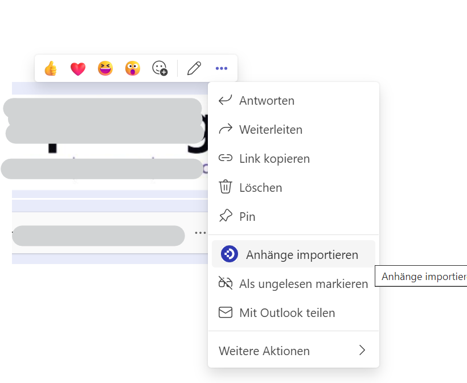Mark message unread with Als ungelesen markieren

tap(304, 284)
